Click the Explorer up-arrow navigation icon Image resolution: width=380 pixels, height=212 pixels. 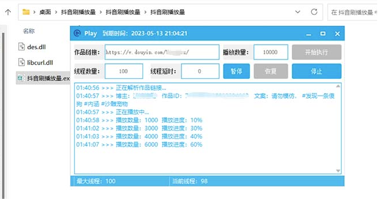(8, 12)
